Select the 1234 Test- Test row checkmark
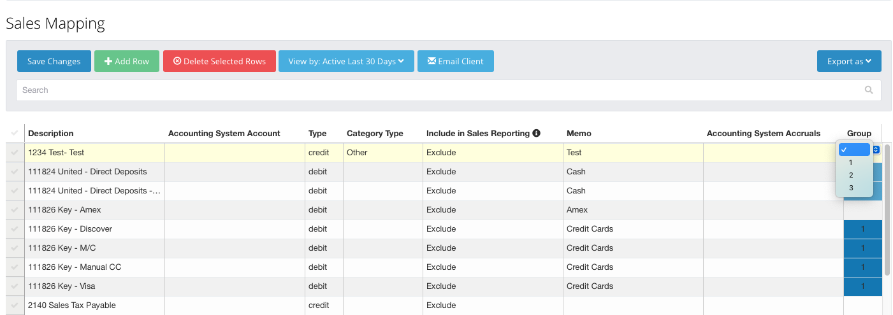The height and width of the screenshot is (315, 893). [15, 153]
